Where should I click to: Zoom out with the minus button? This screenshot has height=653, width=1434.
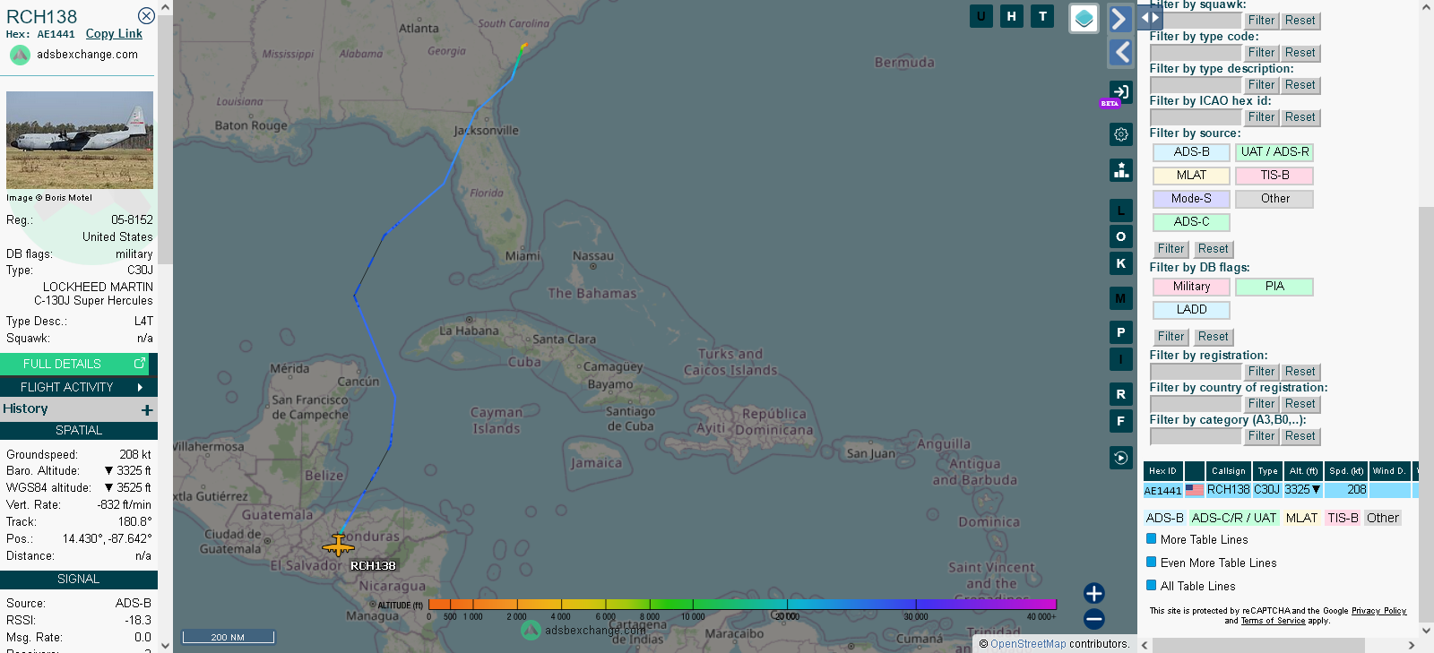[x=1093, y=619]
